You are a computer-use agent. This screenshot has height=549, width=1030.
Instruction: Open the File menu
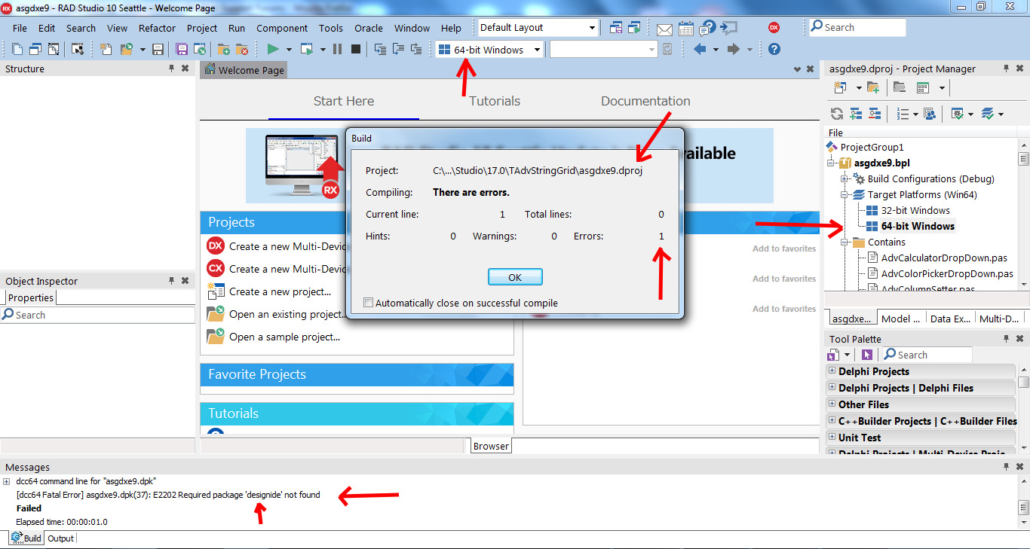pyautogui.click(x=20, y=28)
